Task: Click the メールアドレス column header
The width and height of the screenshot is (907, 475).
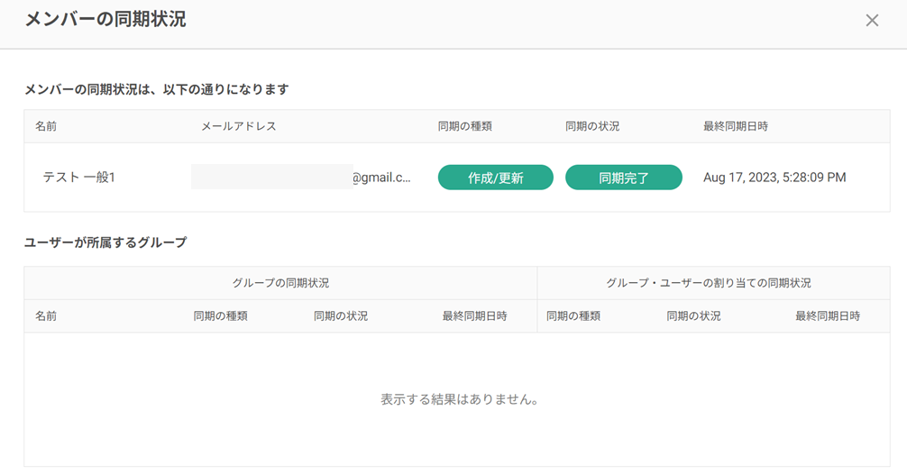Action: (x=238, y=126)
